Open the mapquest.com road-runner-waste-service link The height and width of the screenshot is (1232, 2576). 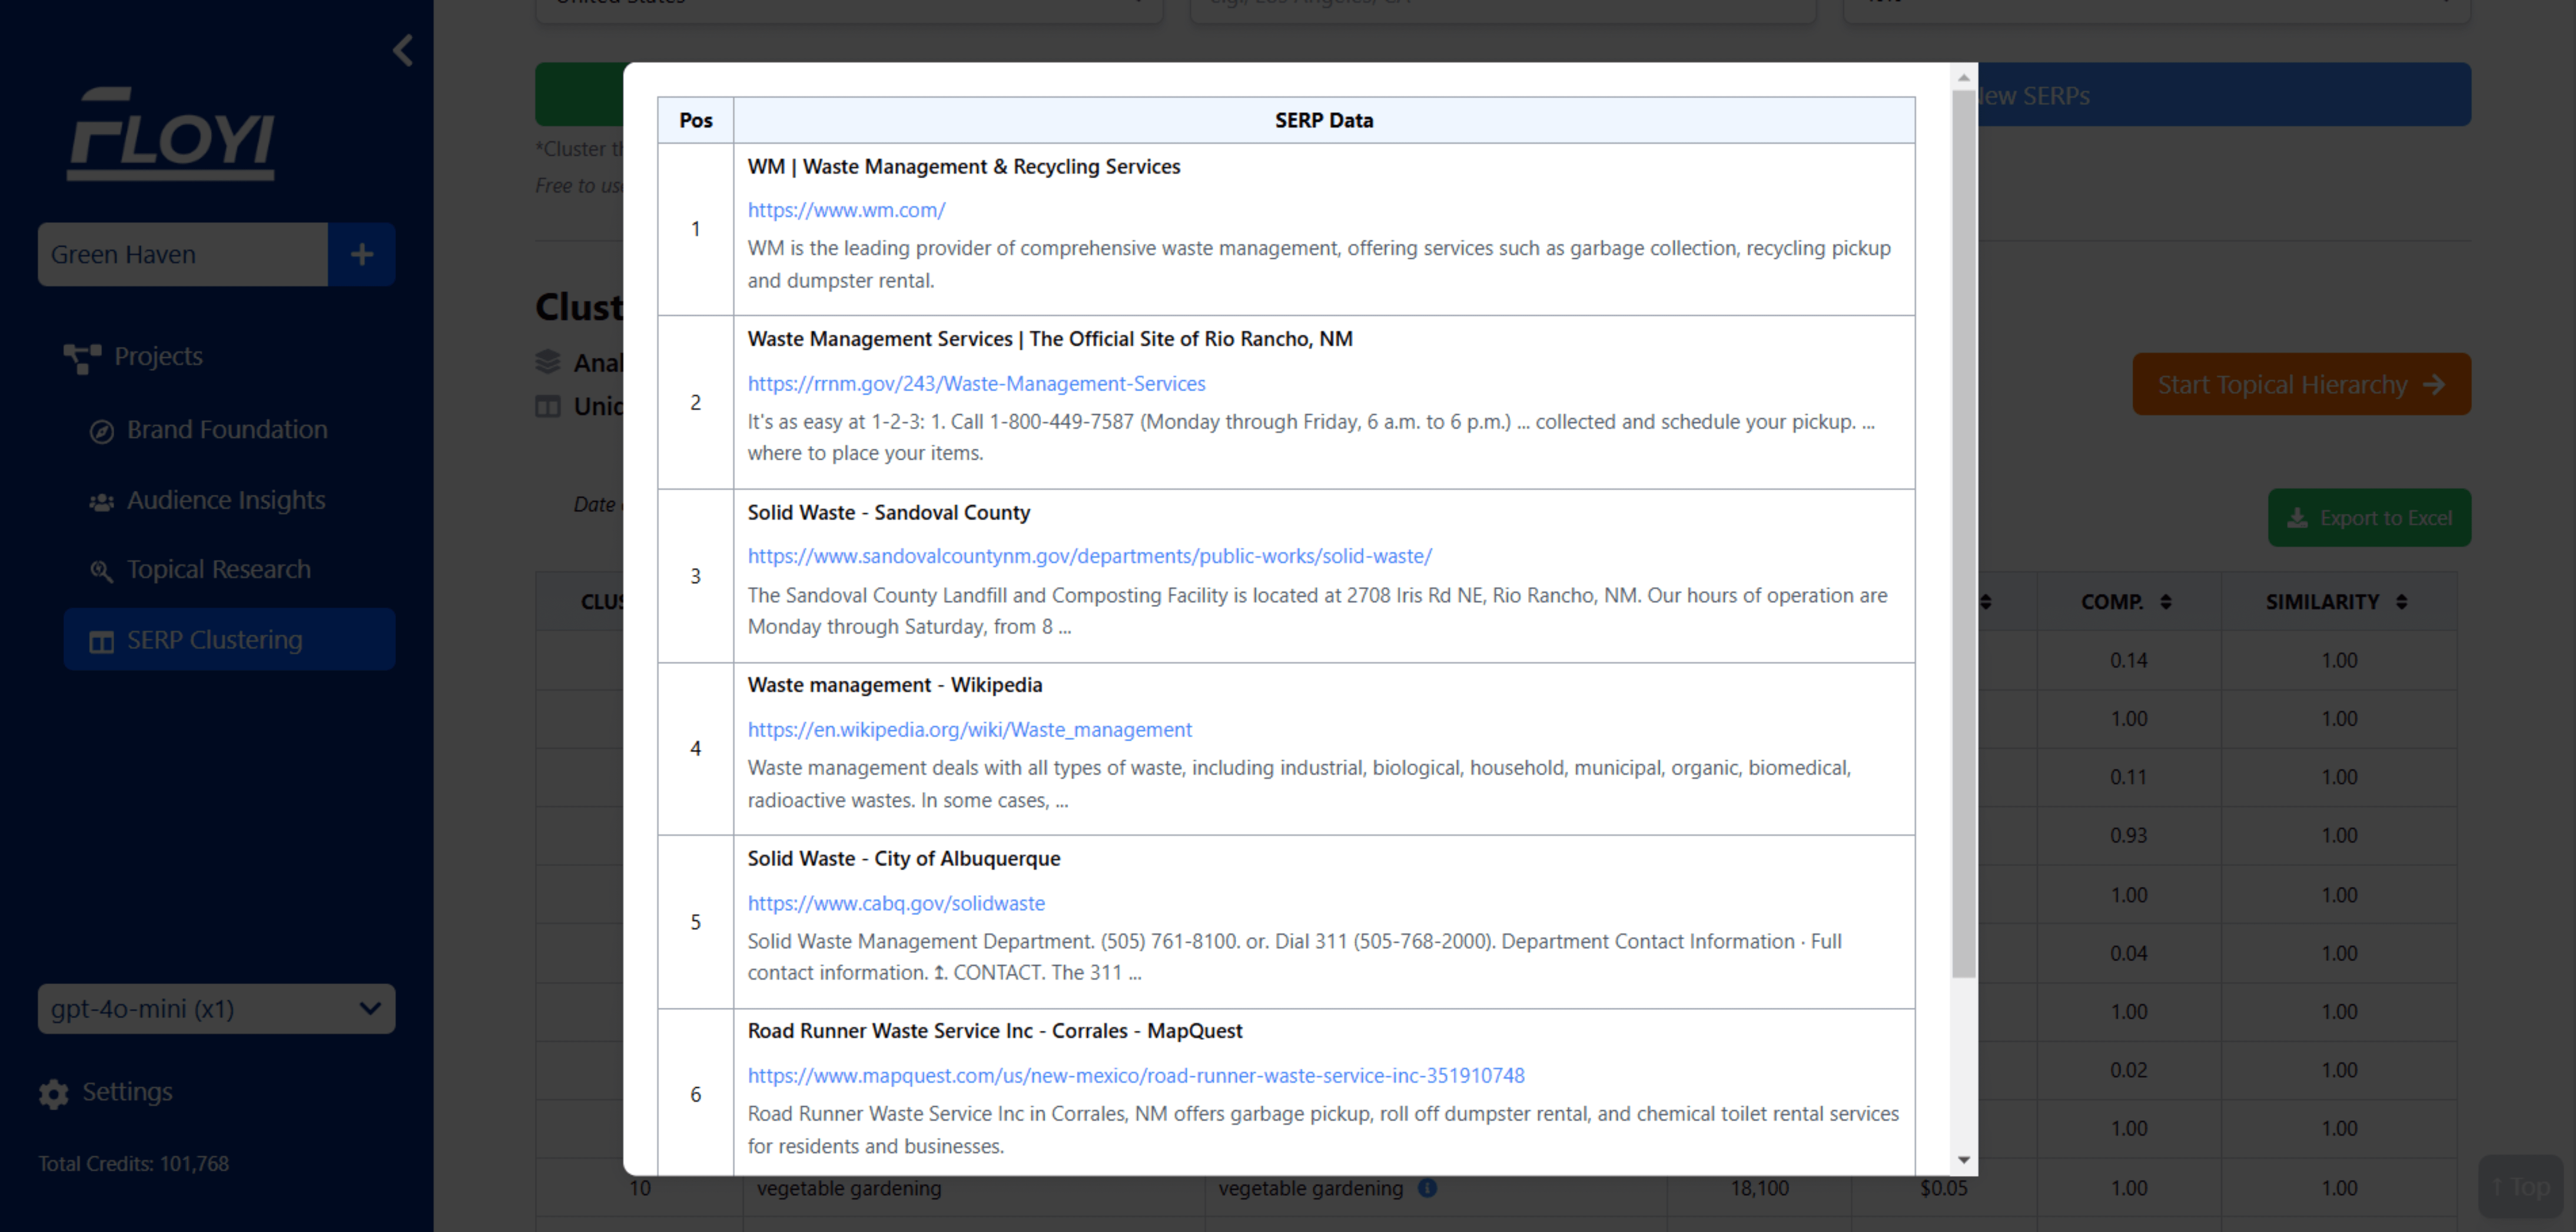coord(1135,1075)
